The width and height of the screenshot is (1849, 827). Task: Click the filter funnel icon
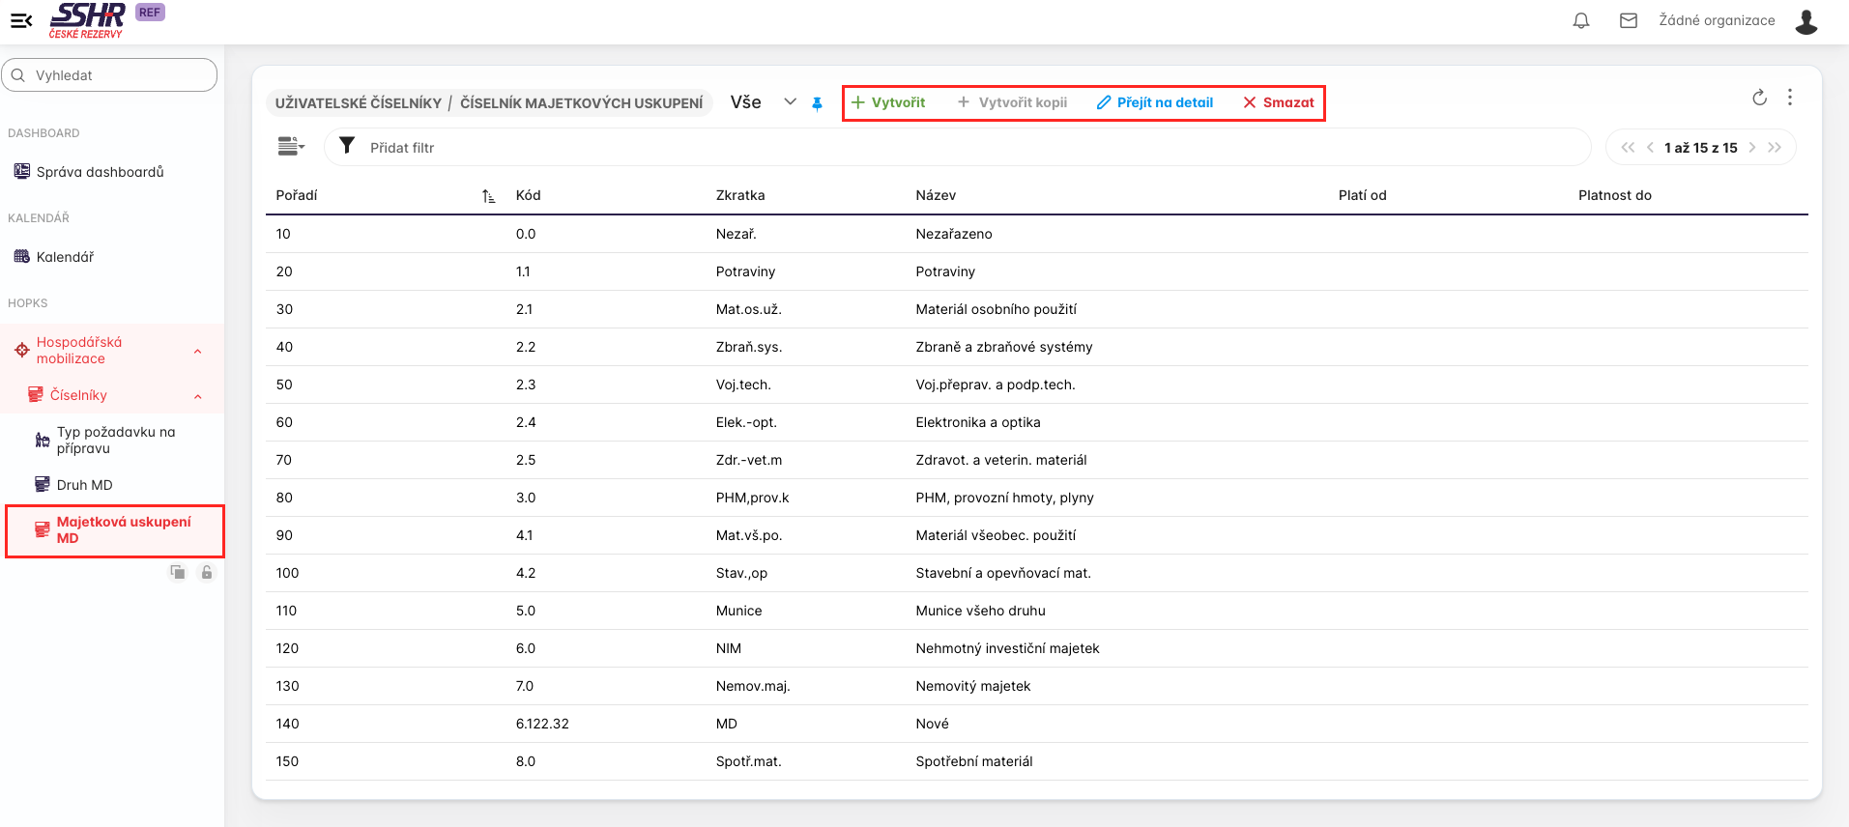click(347, 146)
